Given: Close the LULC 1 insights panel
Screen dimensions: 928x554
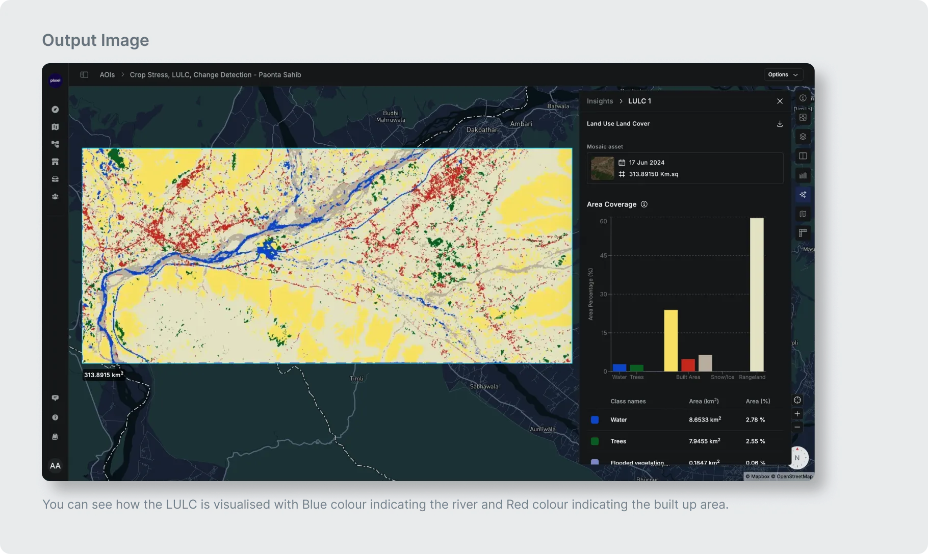Looking at the screenshot, I should (780, 101).
